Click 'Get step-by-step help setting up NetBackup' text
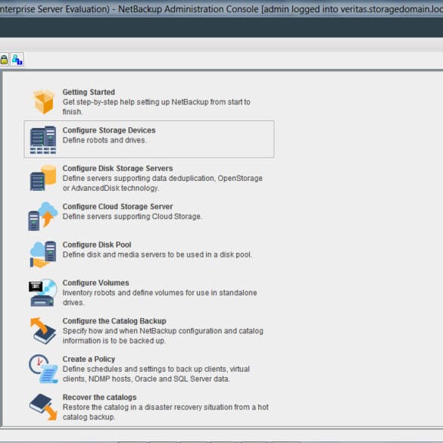 tap(157, 107)
